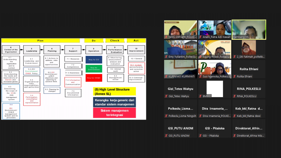This screenshot has width=281, height=158.
Task: Click the muted mic icon for Analis_Putra Adi Irawan
Action: click(200, 37)
